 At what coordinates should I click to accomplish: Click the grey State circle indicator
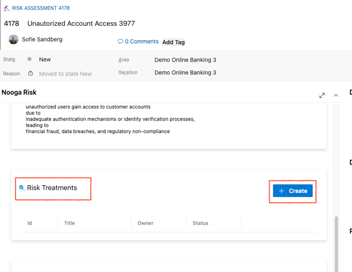click(x=29, y=59)
